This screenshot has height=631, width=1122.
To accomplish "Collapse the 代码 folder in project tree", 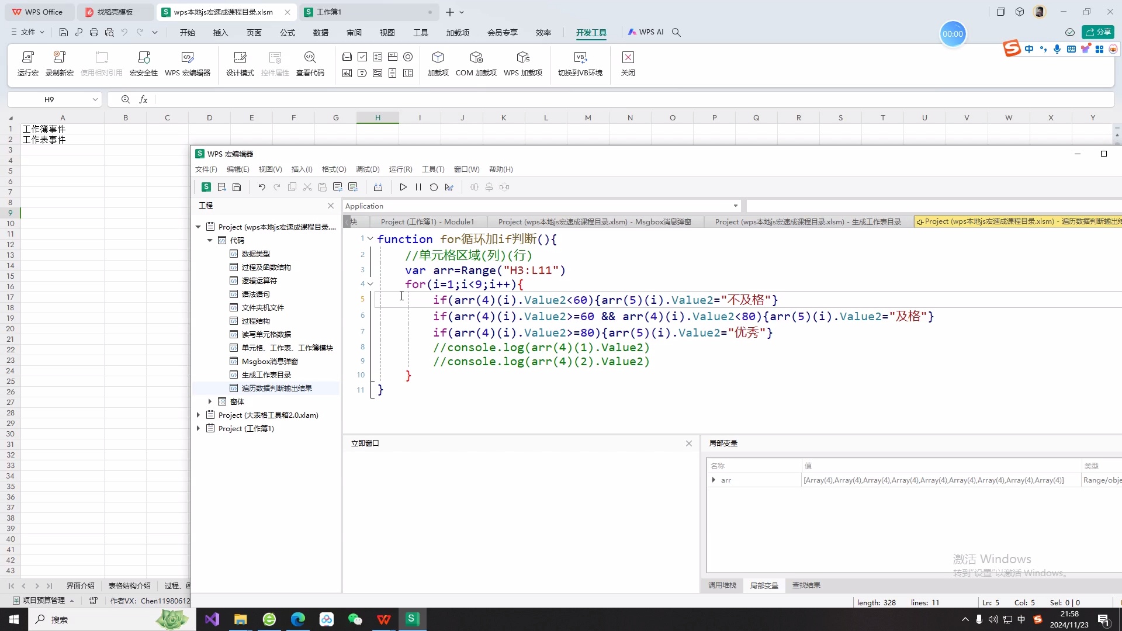I will coord(210,240).
